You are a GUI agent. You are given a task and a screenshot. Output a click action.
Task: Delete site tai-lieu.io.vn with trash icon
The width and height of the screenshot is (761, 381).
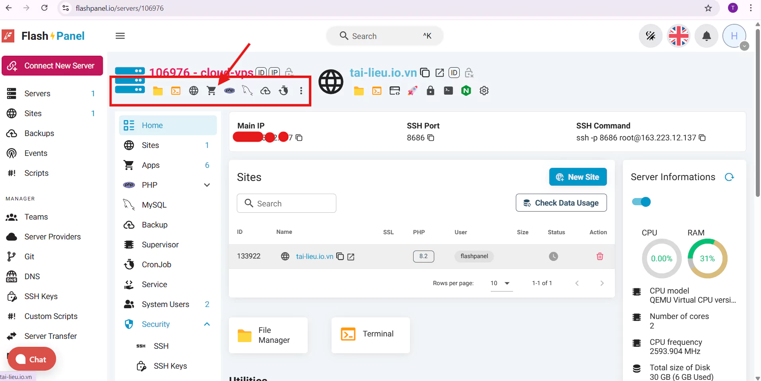coord(599,257)
